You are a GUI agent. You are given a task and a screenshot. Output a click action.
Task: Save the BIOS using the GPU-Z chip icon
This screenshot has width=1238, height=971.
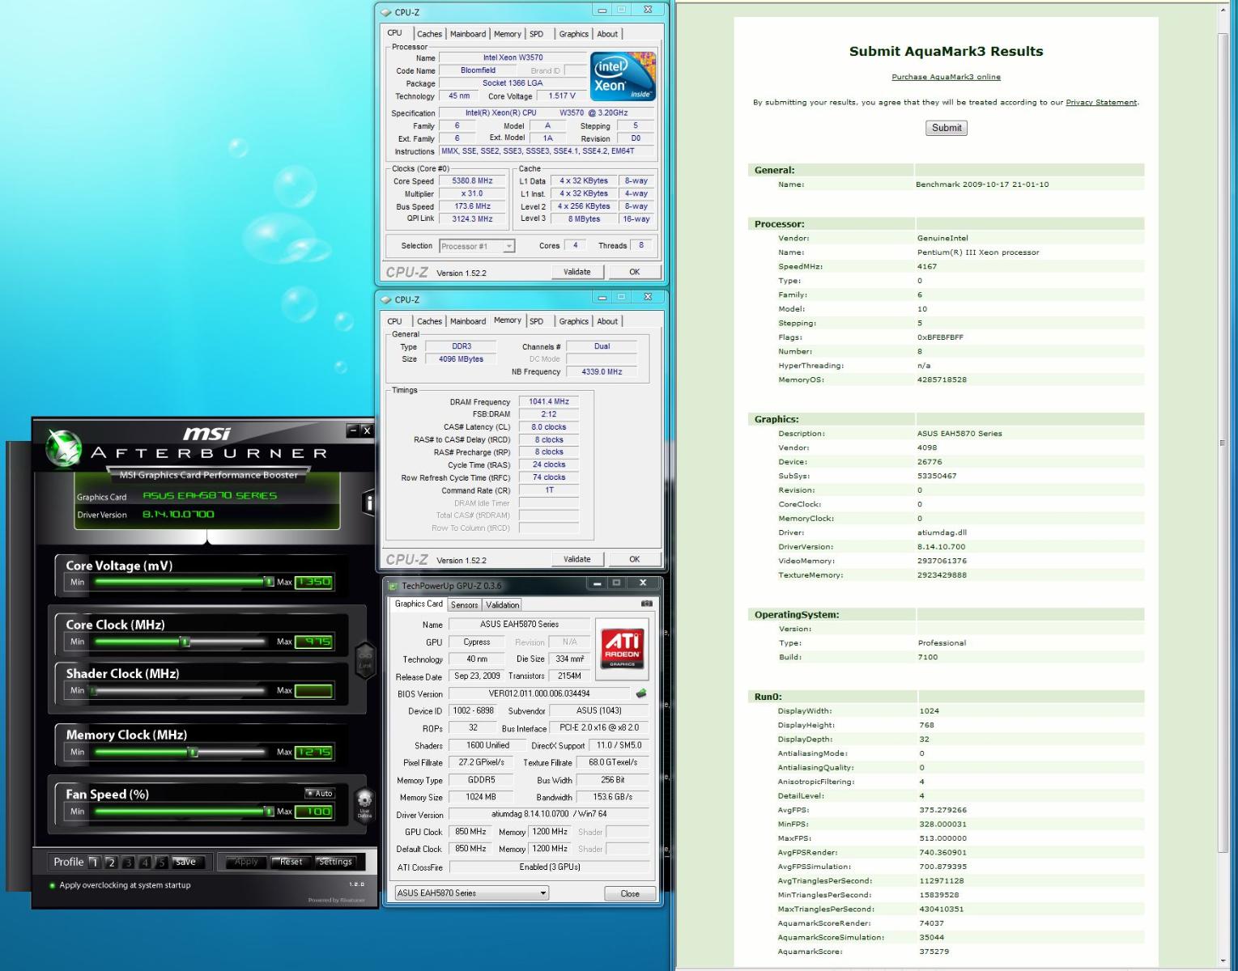(x=641, y=693)
